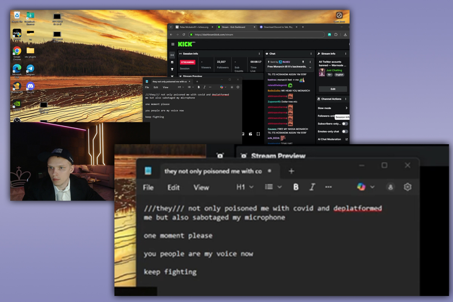Click the account icon in Notepad toolbar
The width and height of the screenshot is (453, 302).
390,187
